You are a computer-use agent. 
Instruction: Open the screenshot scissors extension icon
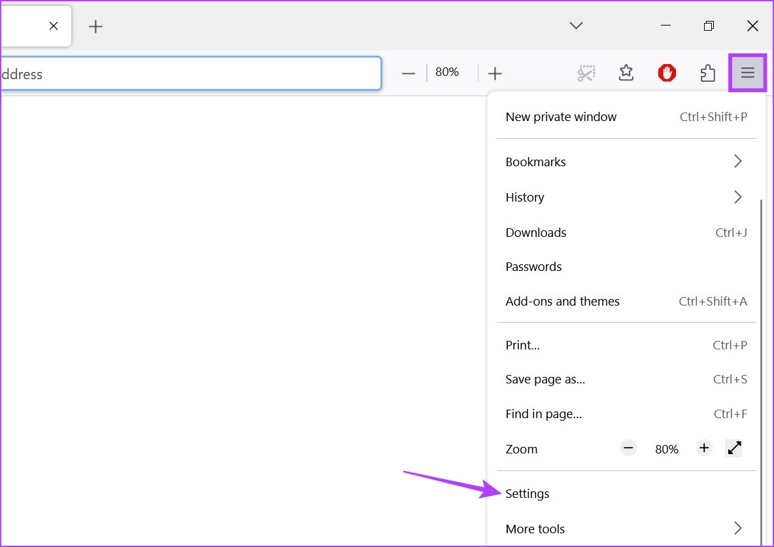click(x=586, y=73)
